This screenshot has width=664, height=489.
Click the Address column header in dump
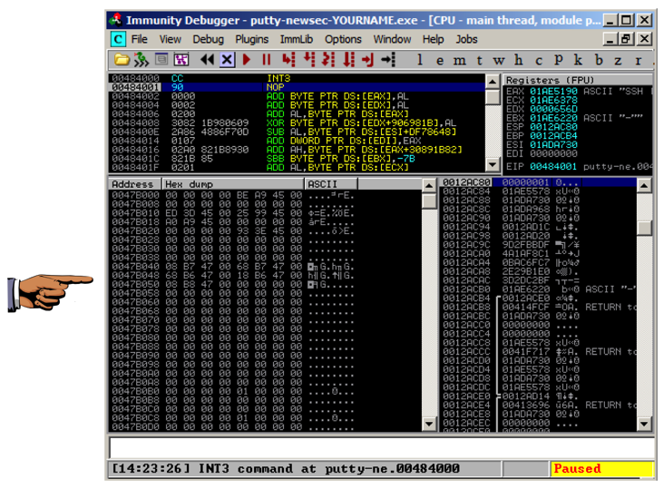coord(135,184)
